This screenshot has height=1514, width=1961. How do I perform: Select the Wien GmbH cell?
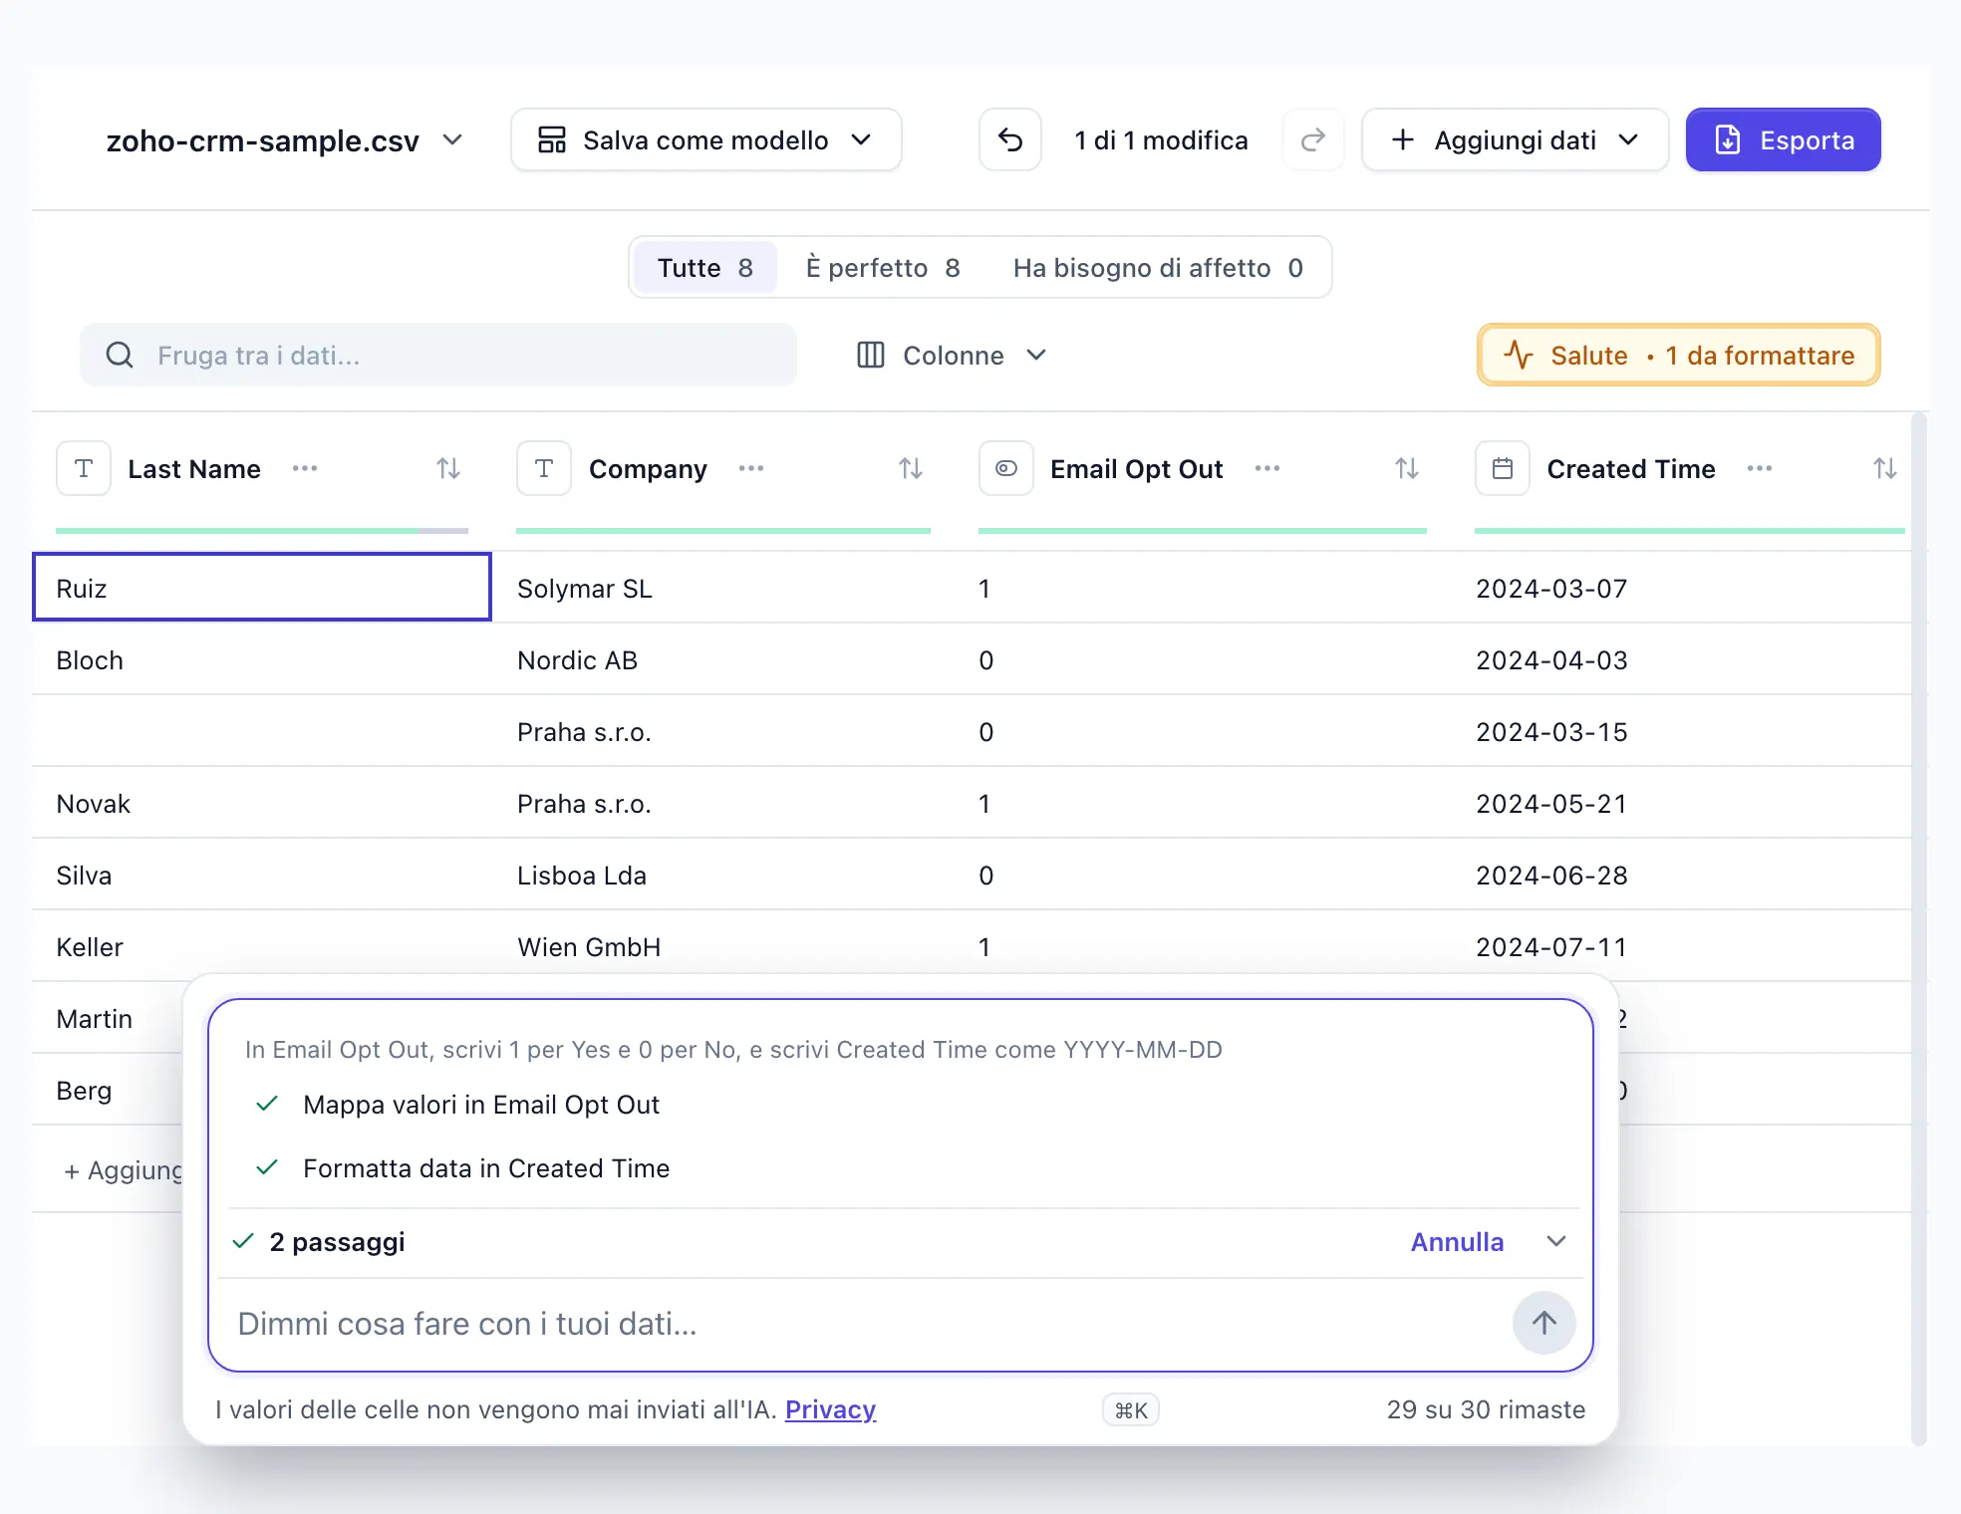pyautogui.click(x=723, y=946)
